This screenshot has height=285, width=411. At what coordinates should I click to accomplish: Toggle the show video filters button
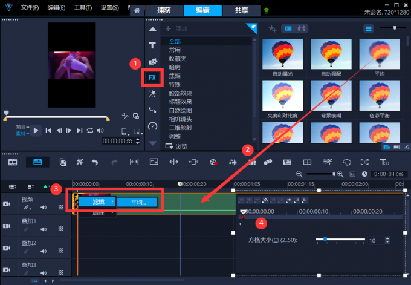coord(288,28)
